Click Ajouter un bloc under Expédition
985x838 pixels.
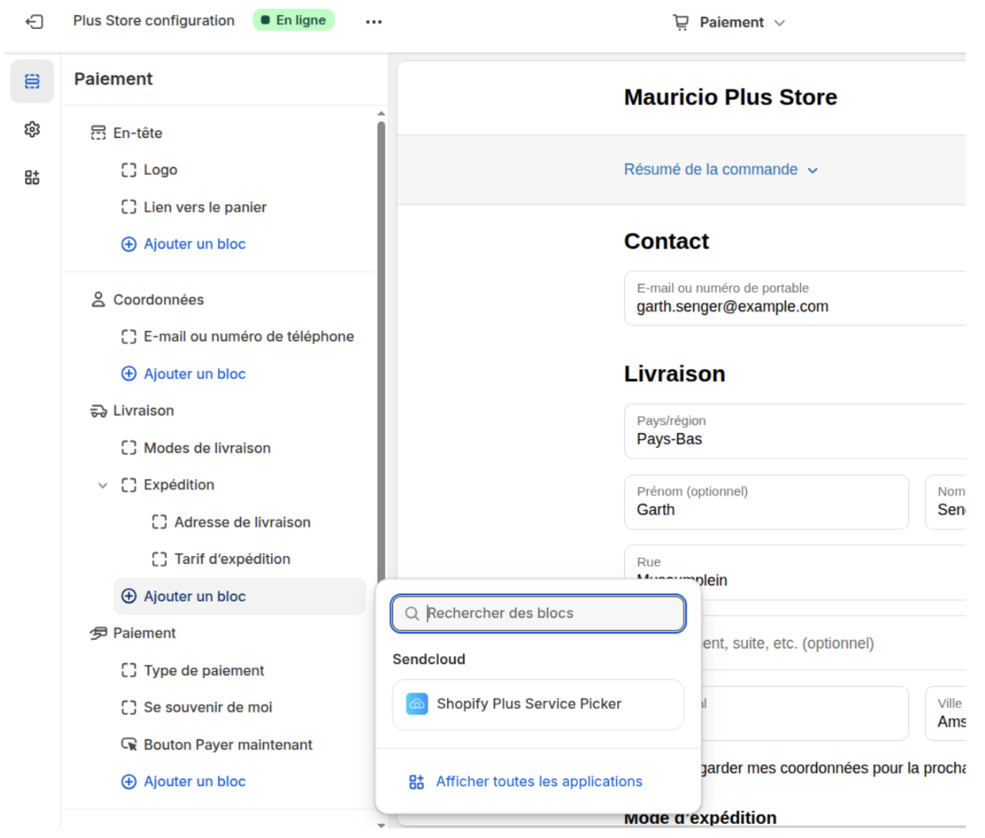(240, 596)
